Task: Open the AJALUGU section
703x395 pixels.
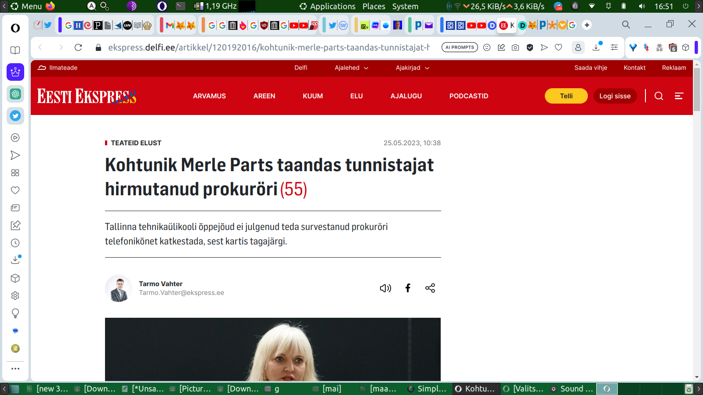Action: [x=406, y=96]
